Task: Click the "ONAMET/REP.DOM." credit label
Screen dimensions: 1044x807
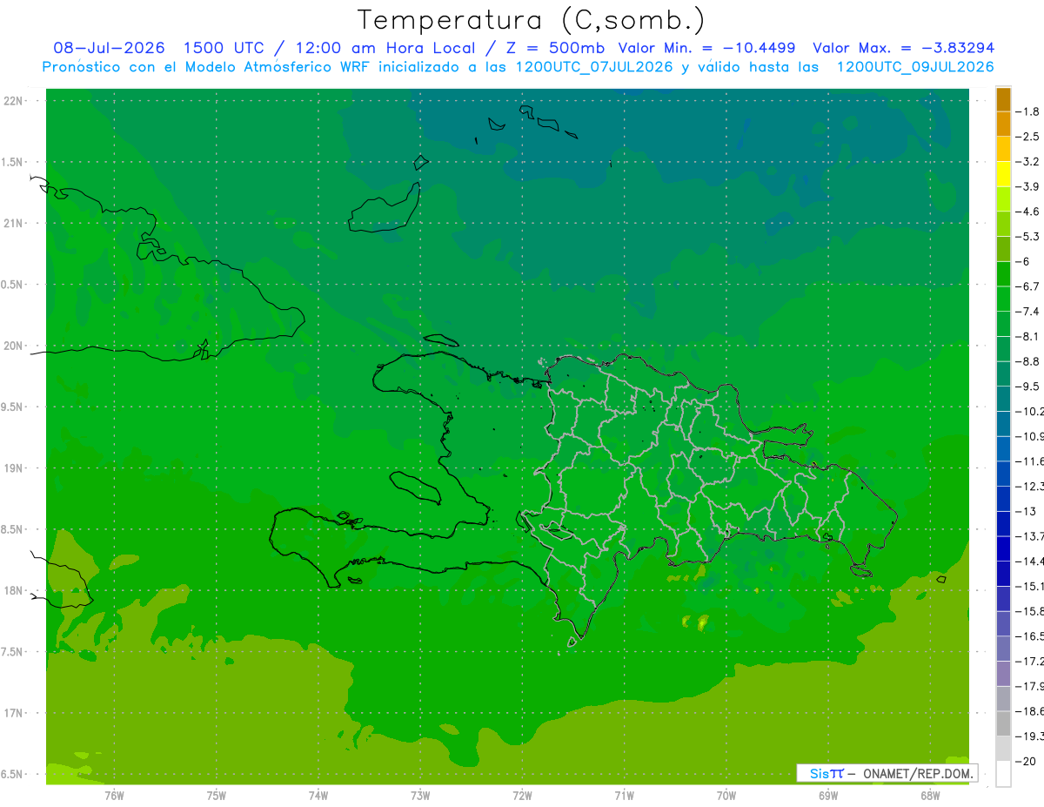Action: click(x=918, y=773)
